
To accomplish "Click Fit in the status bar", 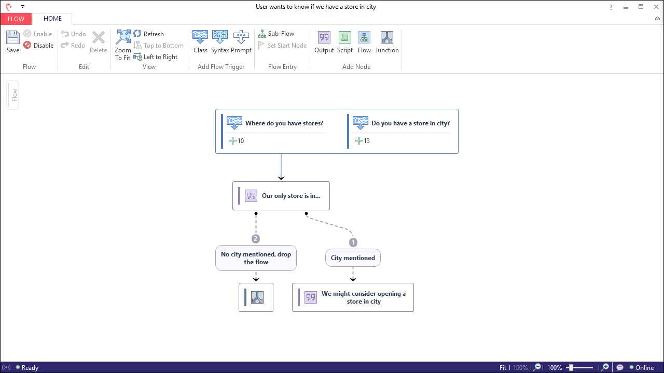I will click(503, 368).
